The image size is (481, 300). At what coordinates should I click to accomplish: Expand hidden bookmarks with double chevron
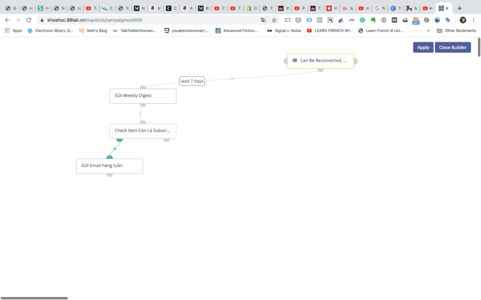click(428, 30)
